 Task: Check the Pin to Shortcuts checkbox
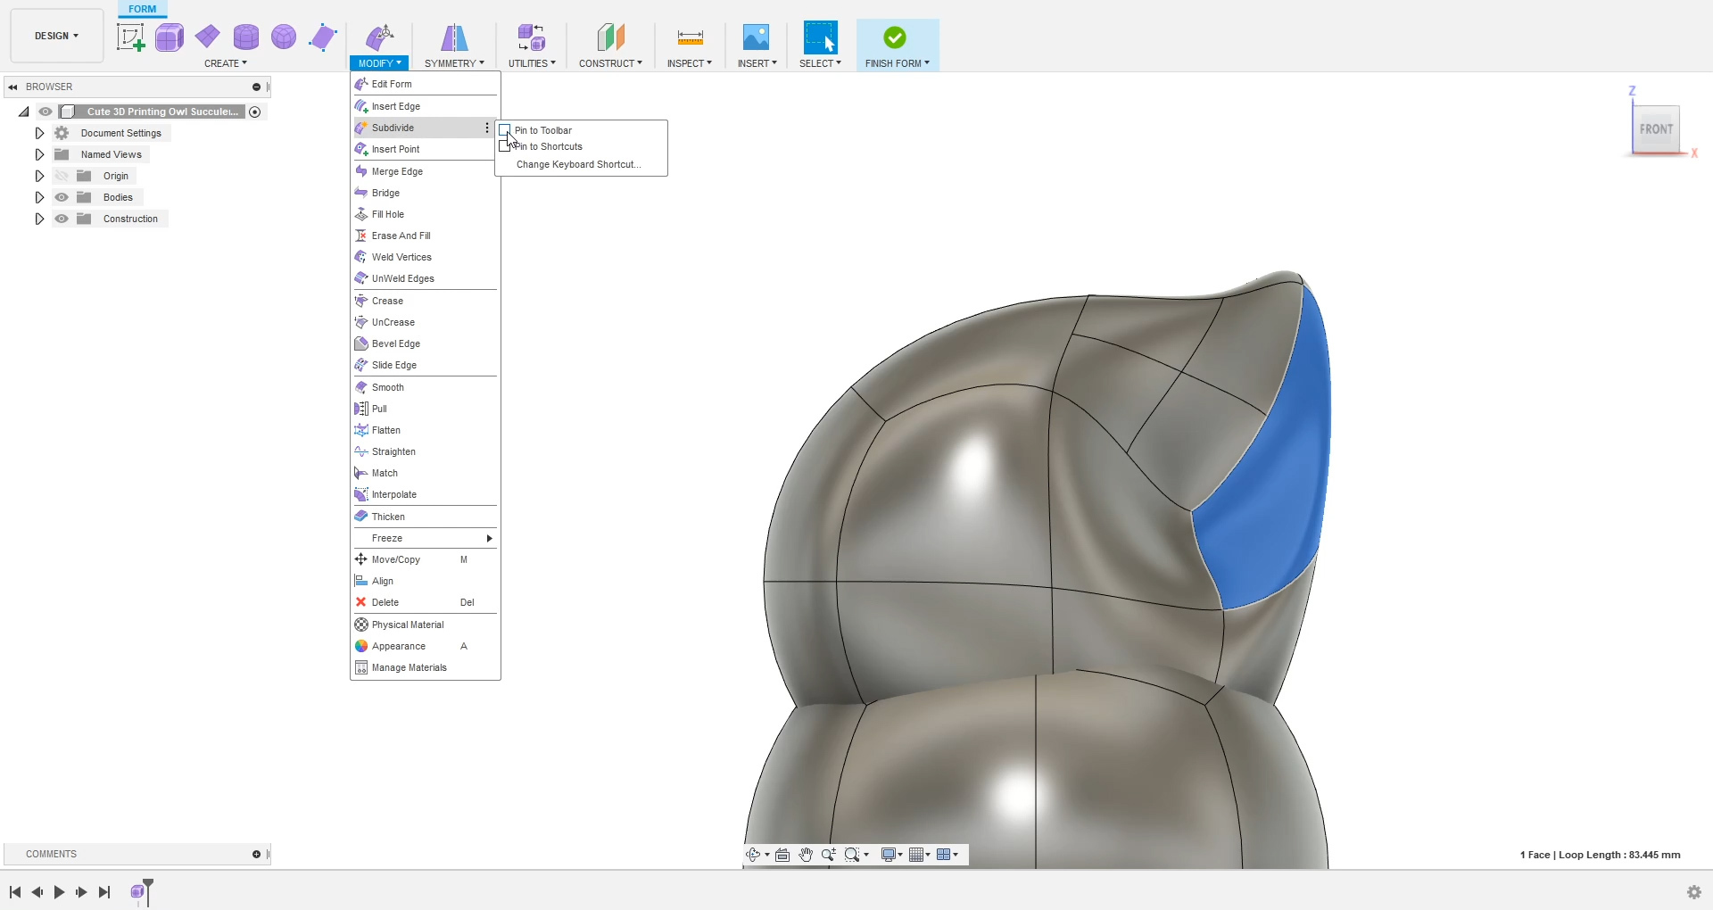tap(505, 146)
